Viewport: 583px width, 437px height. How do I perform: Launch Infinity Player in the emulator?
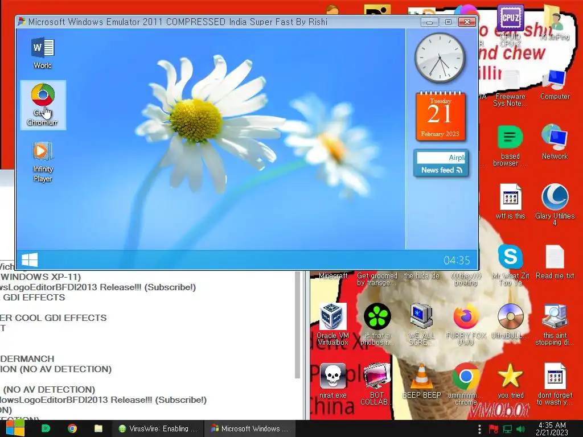click(43, 161)
